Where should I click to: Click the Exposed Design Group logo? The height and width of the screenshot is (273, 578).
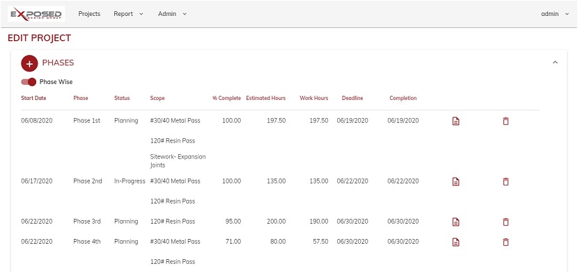click(x=36, y=14)
